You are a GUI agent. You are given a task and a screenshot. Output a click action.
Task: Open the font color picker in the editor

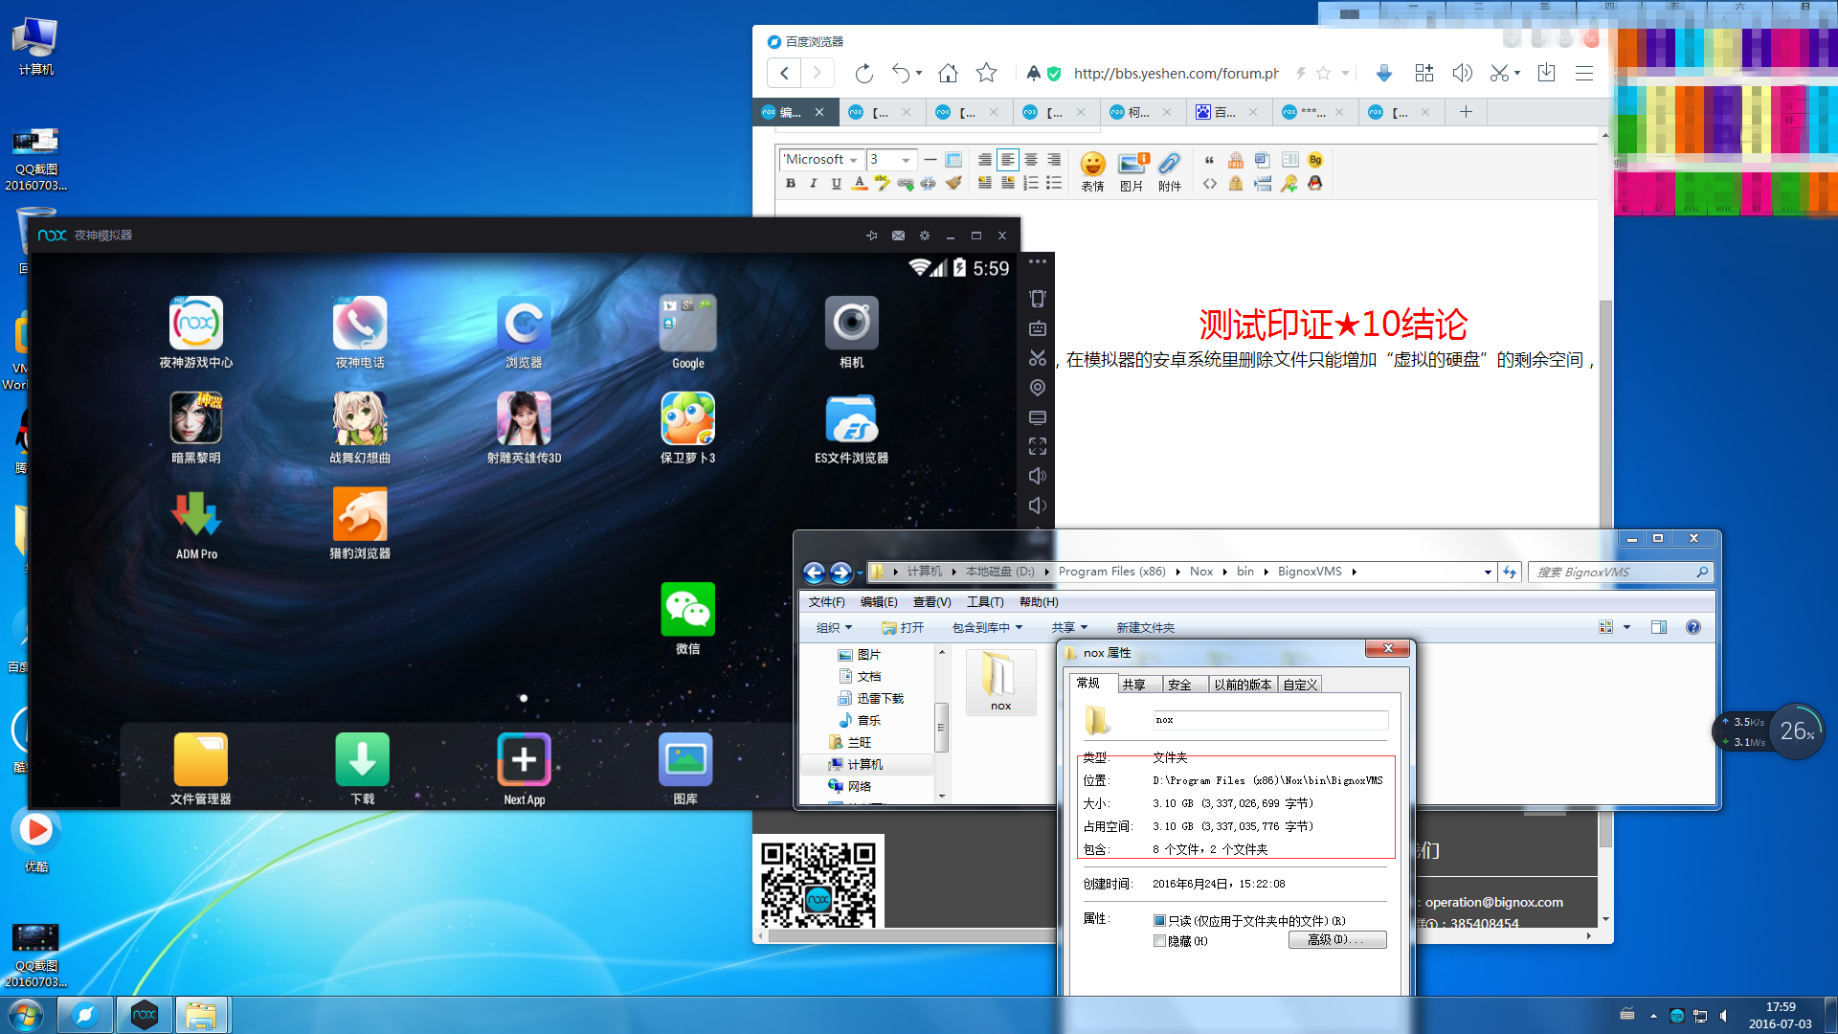[x=860, y=183]
